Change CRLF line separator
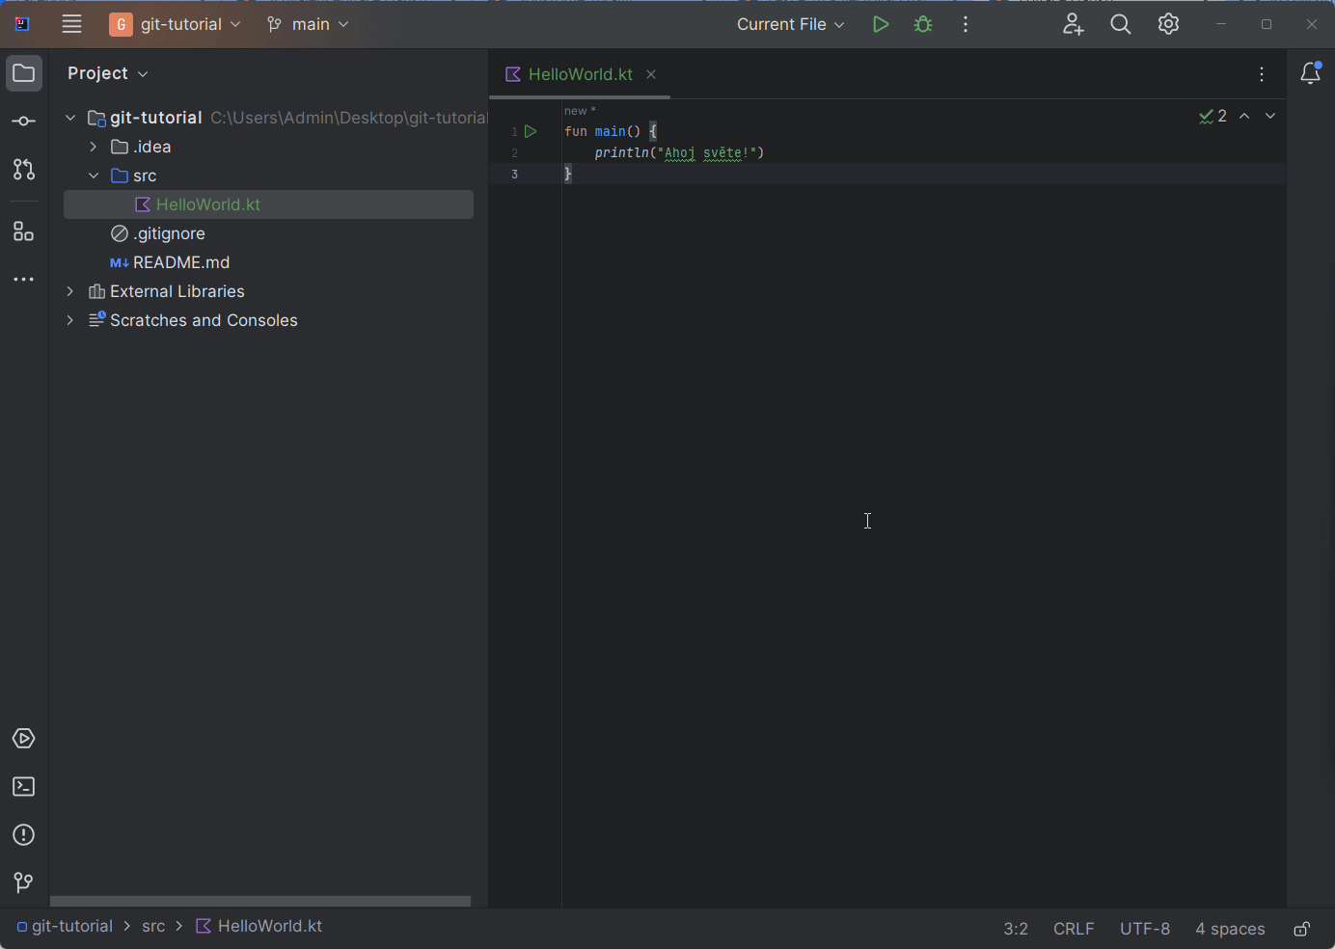Image resolution: width=1335 pixels, height=949 pixels. tap(1074, 929)
